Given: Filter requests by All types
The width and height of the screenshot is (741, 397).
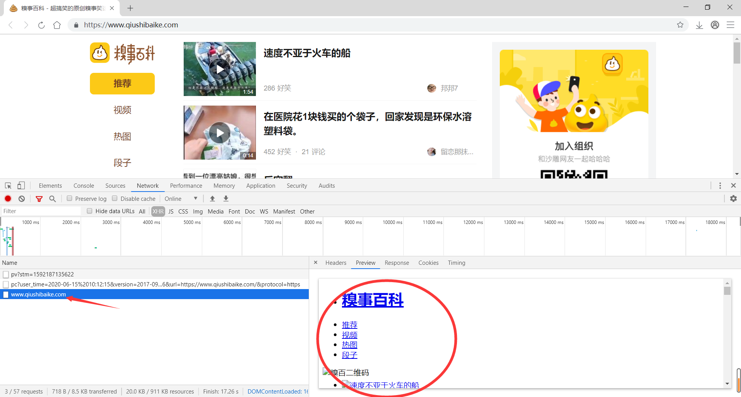Looking at the screenshot, I should (142, 211).
